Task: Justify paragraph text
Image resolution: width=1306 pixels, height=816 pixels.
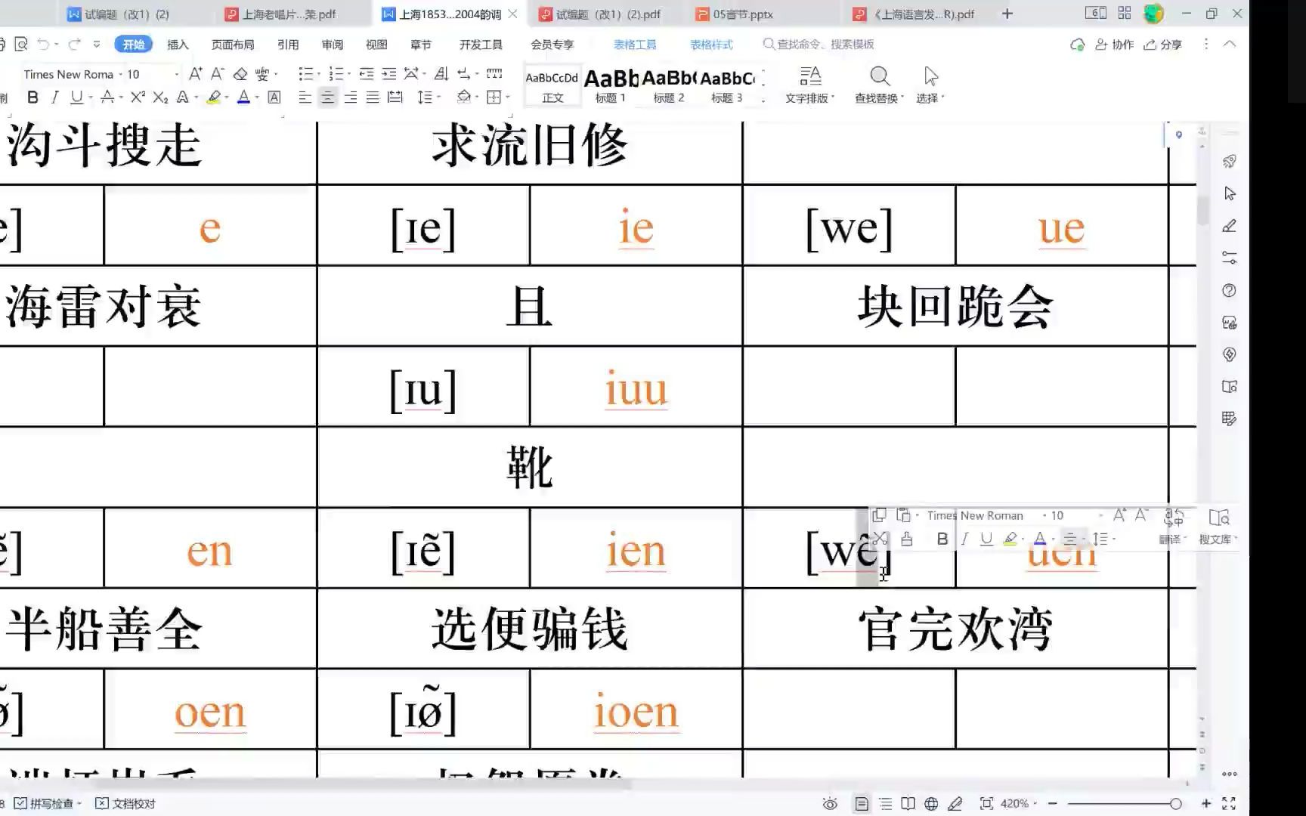Action: [373, 97]
